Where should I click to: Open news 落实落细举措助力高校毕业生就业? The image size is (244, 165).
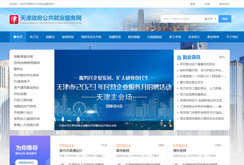(x=202, y=119)
